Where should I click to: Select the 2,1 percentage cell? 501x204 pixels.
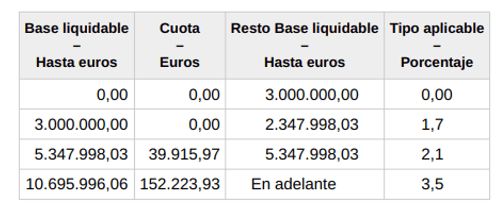(x=437, y=154)
